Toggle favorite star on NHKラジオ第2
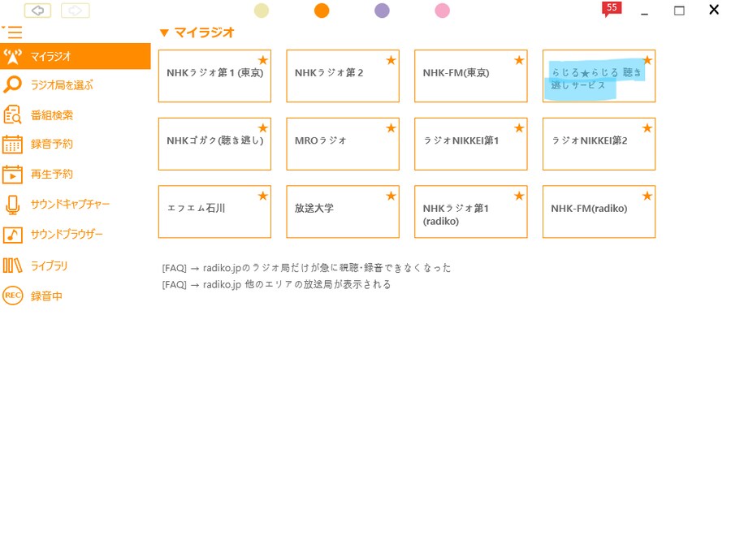Image resolution: width=731 pixels, height=557 pixels. pyautogui.click(x=391, y=60)
